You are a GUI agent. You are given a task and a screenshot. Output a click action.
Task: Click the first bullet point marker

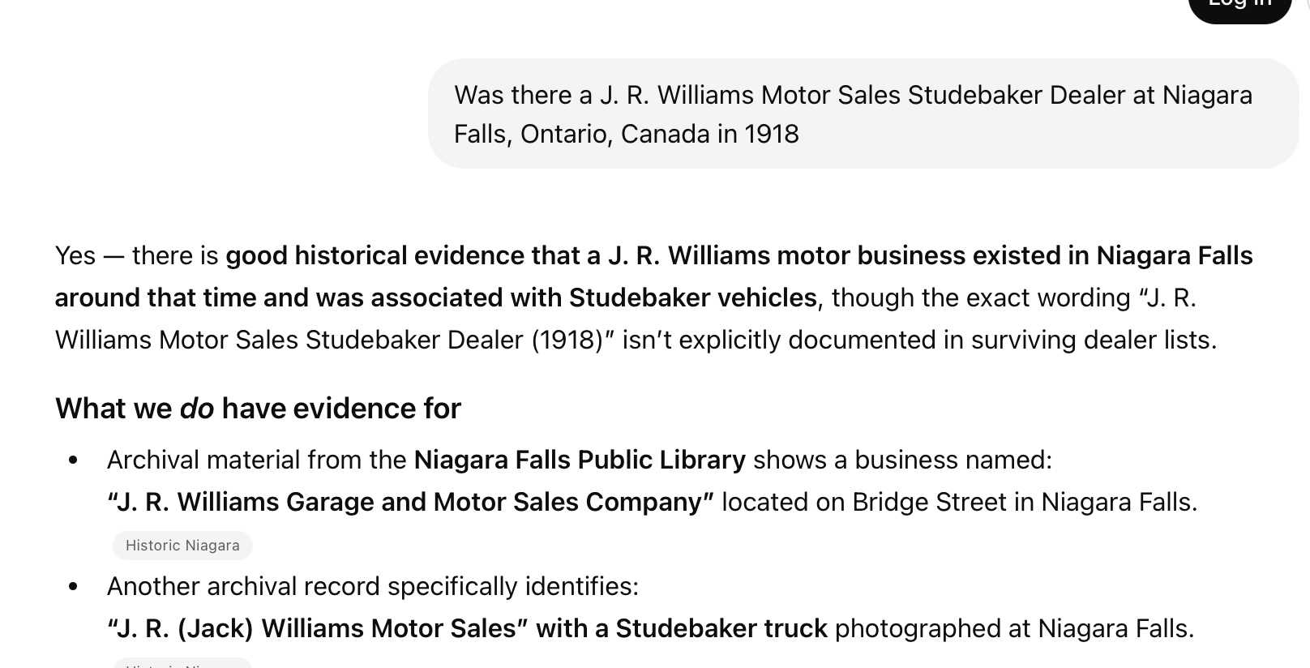(x=74, y=460)
